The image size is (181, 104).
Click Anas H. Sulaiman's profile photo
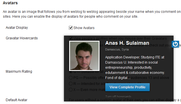(x=84, y=56)
